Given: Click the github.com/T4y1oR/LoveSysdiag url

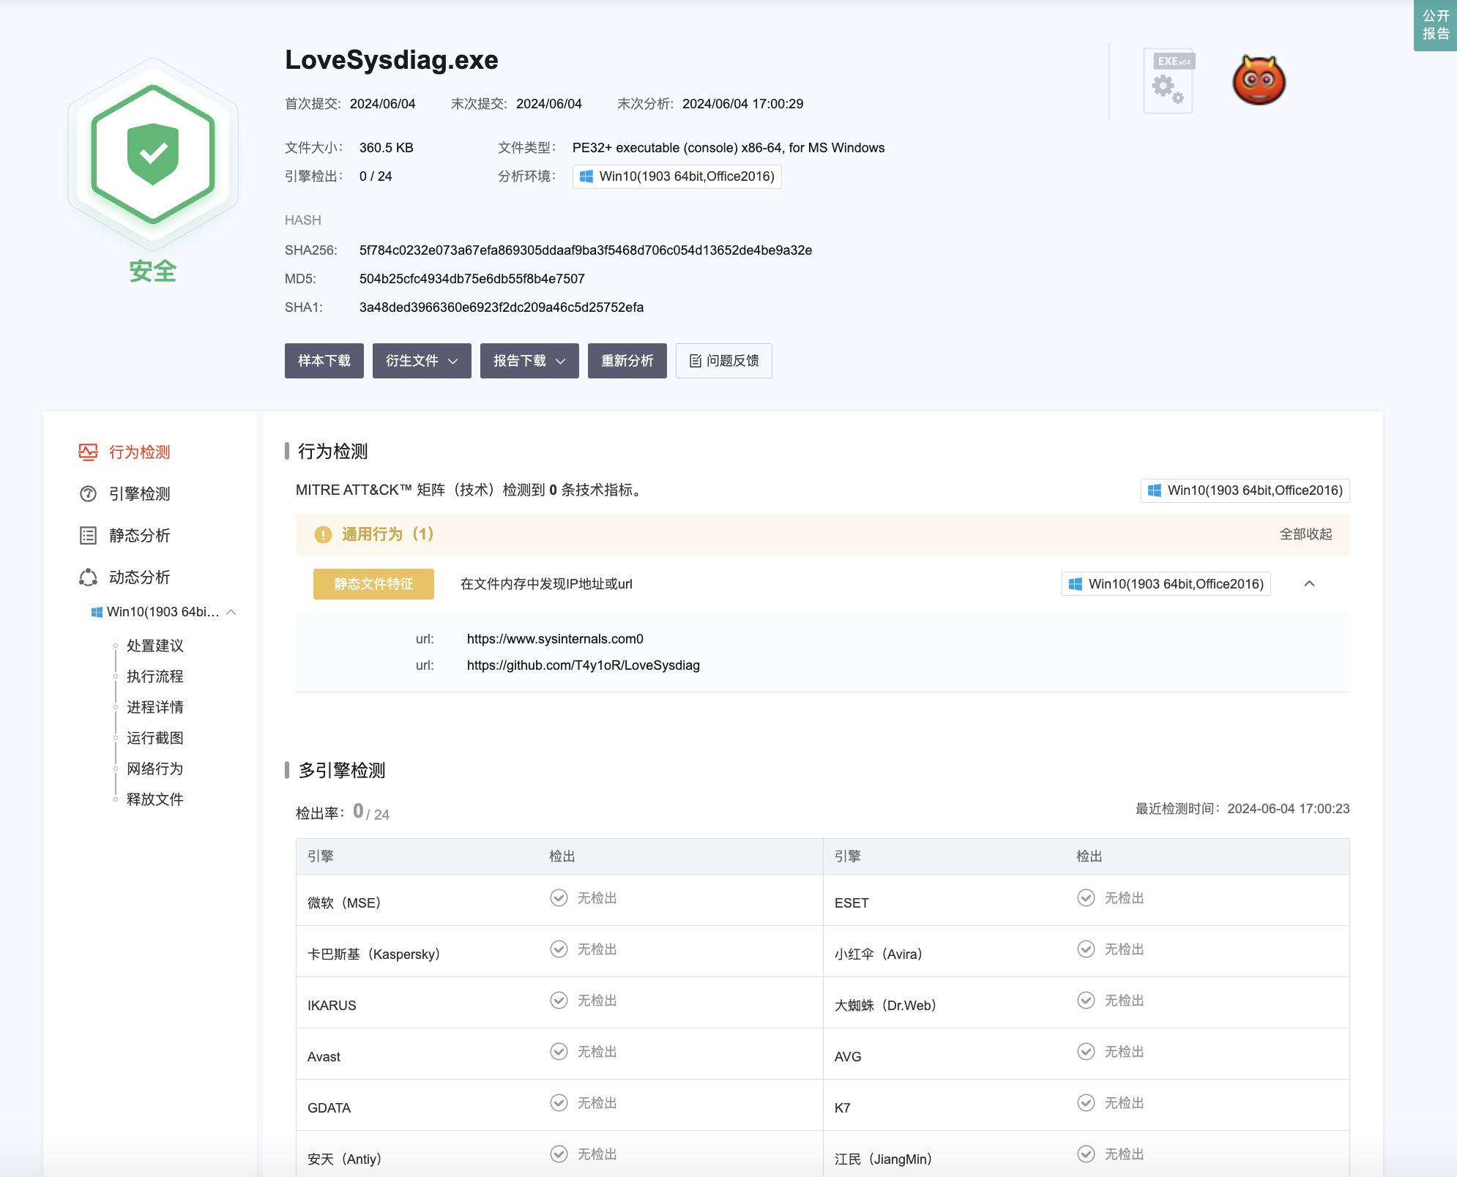Looking at the screenshot, I should click(583, 665).
